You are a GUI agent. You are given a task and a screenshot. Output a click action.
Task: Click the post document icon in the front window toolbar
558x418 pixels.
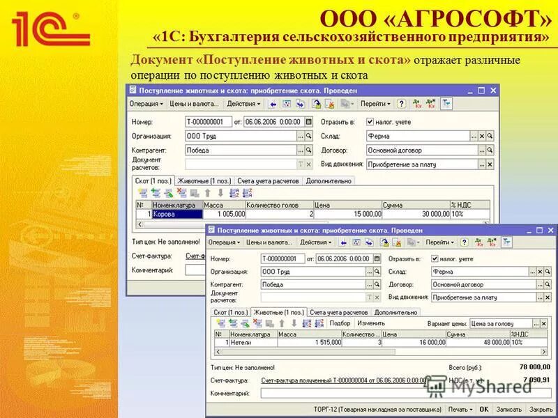click(384, 242)
